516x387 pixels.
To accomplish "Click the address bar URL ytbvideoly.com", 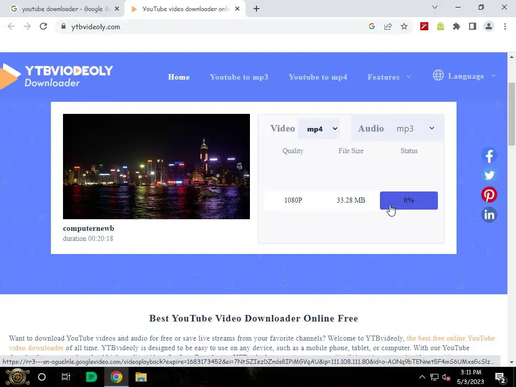I will 95,27.
